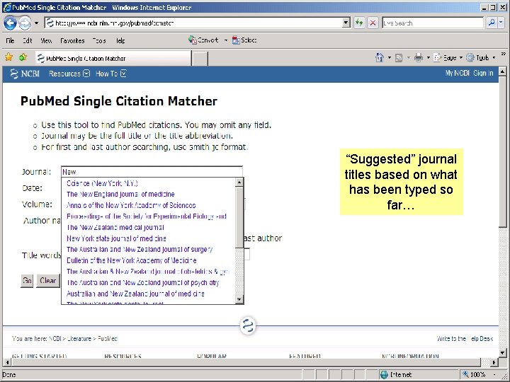The height and width of the screenshot is (382, 510).
Task: Select New York state journal of medicine
Action: tap(116, 238)
